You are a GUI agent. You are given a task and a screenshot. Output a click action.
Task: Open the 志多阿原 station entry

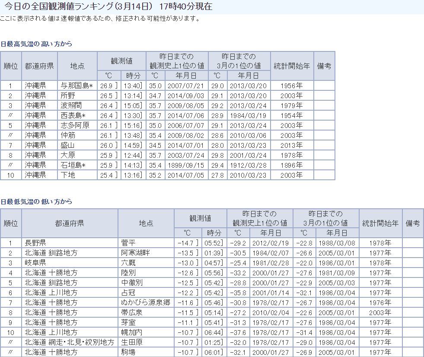point(75,125)
